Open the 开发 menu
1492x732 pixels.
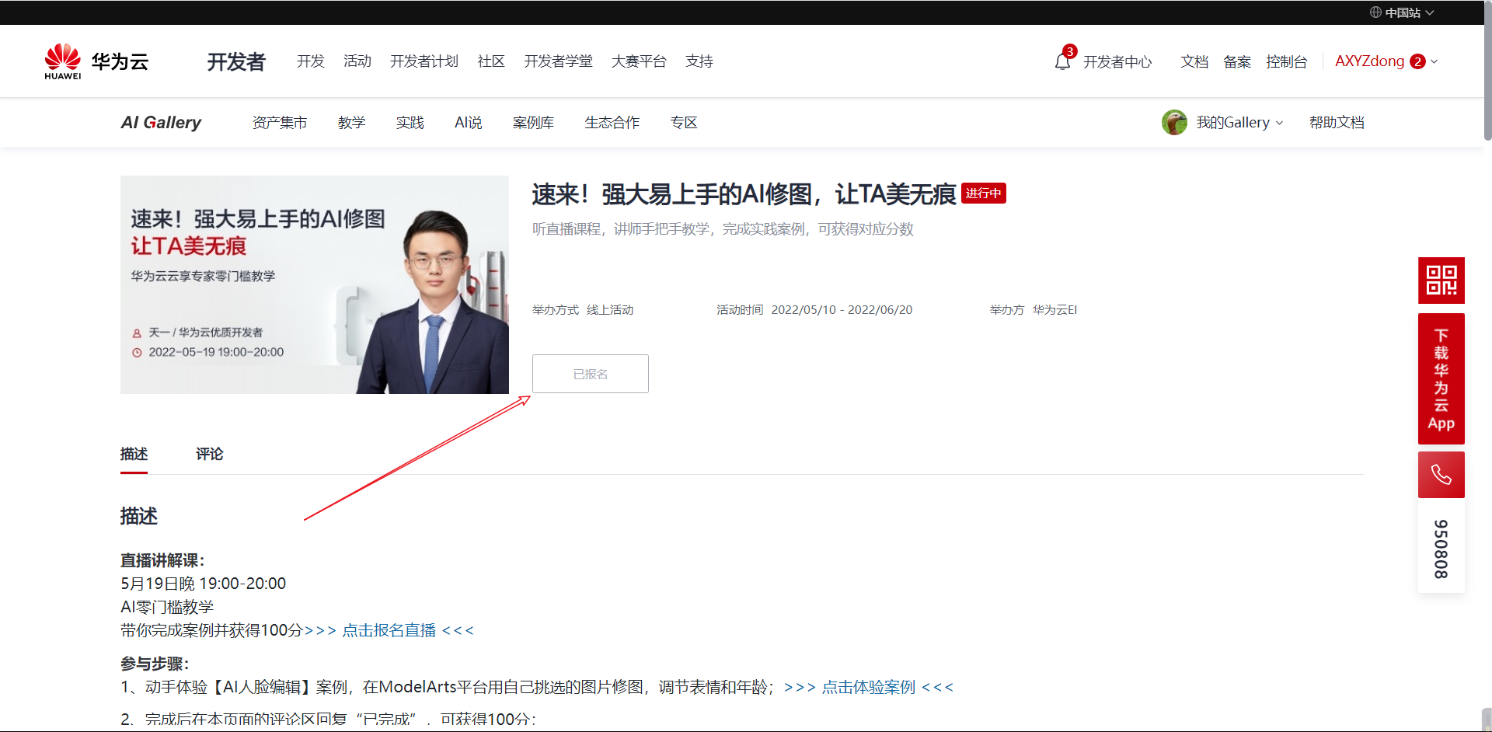click(x=311, y=61)
